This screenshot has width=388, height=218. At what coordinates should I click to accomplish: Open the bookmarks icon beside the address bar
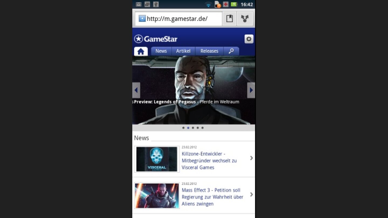[229, 19]
